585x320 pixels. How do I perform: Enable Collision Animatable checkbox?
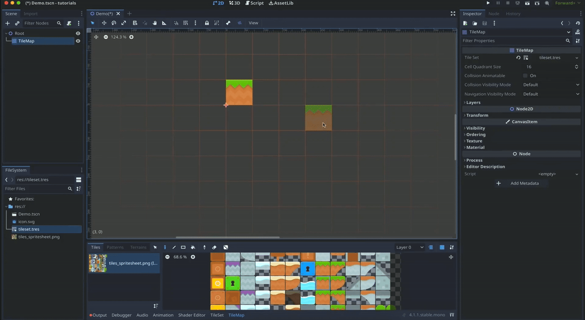pyautogui.click(x=525, y=76)
